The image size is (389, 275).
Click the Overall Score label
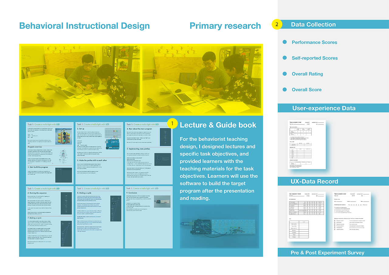pyautogui.click(x=307, y=90)
